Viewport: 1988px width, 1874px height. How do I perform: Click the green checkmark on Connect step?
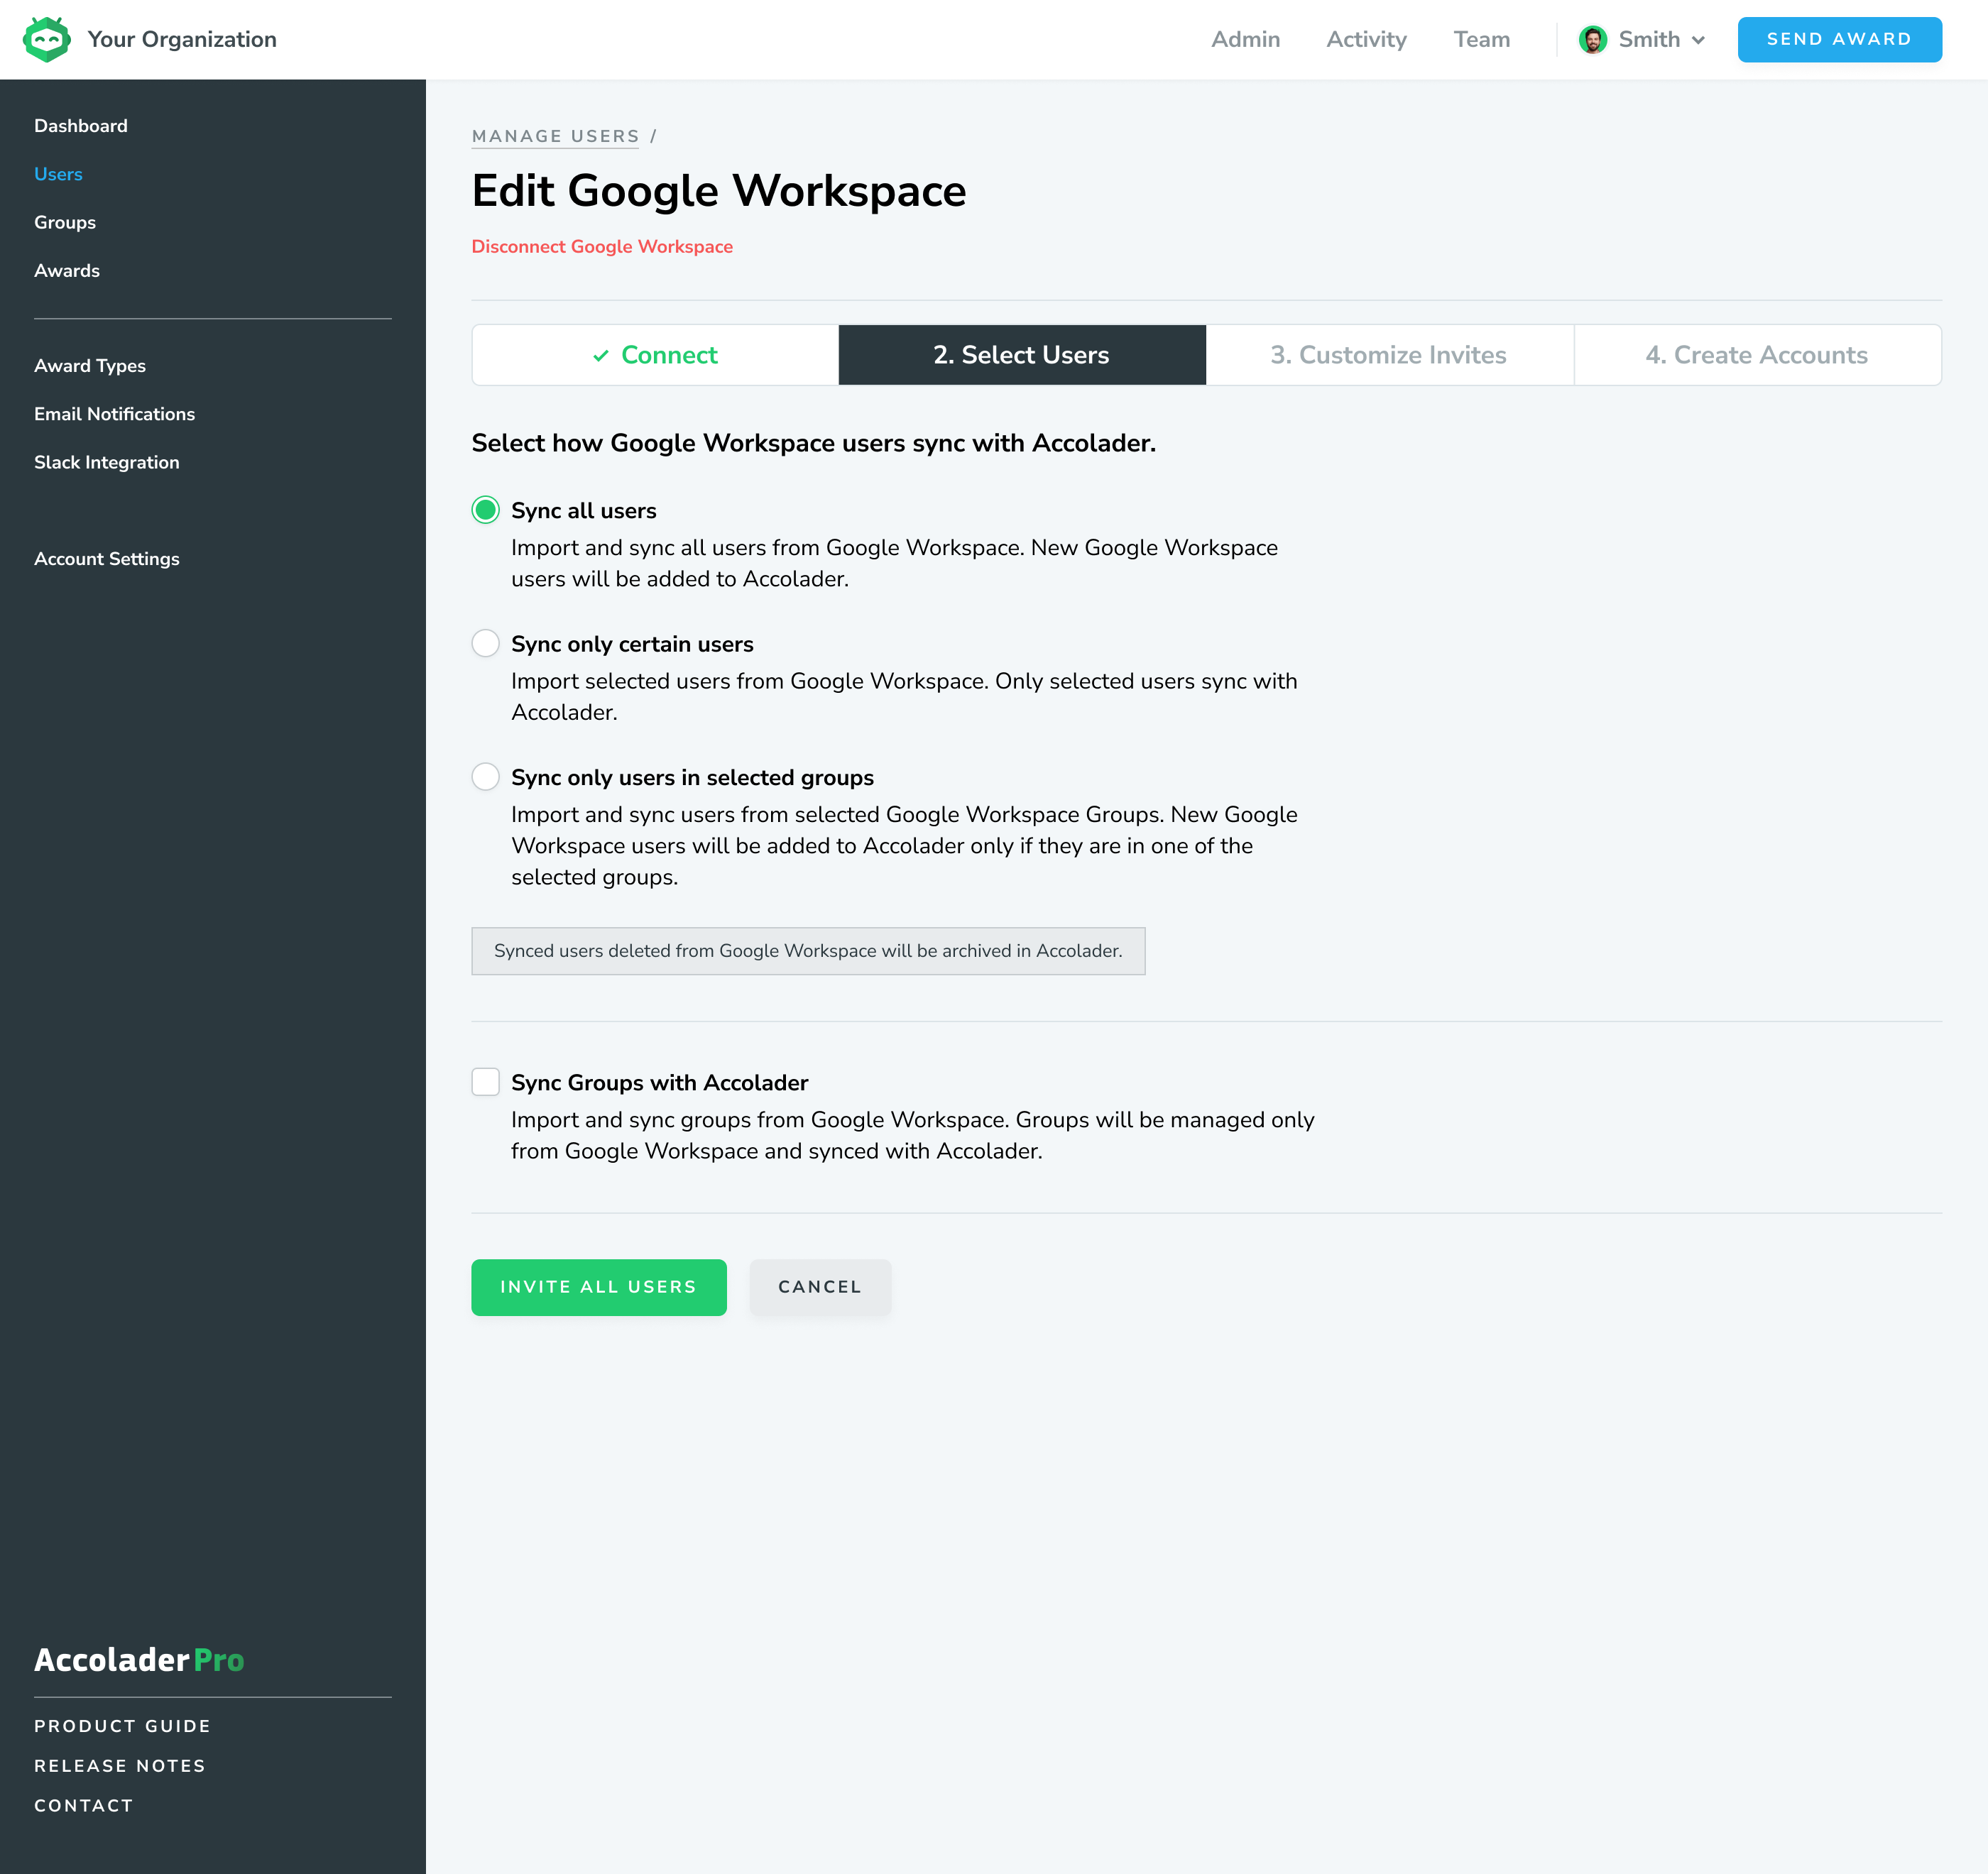pyautogui.click(x=600, y=356)
